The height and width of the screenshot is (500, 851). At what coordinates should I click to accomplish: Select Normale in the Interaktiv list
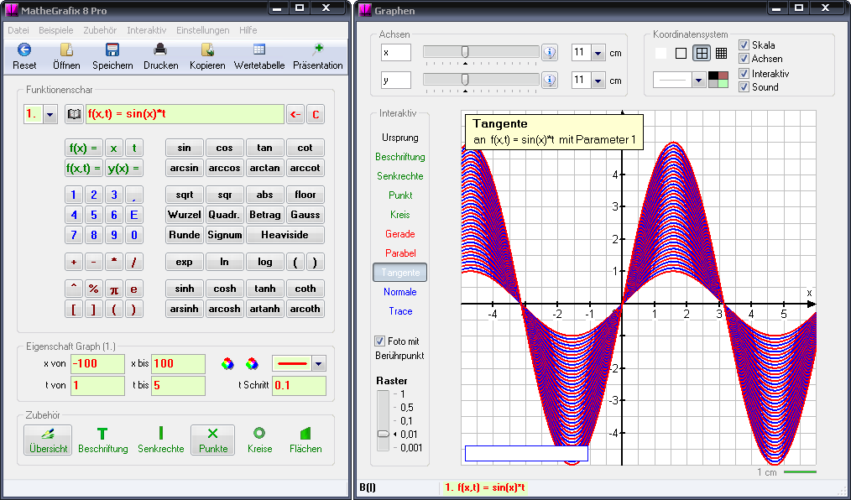coord(399,292)
